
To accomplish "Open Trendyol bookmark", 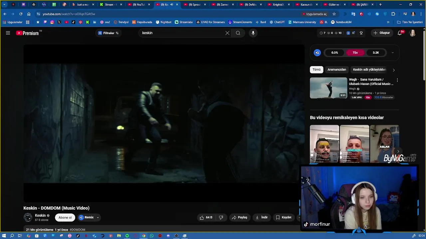I will (121, 22).
